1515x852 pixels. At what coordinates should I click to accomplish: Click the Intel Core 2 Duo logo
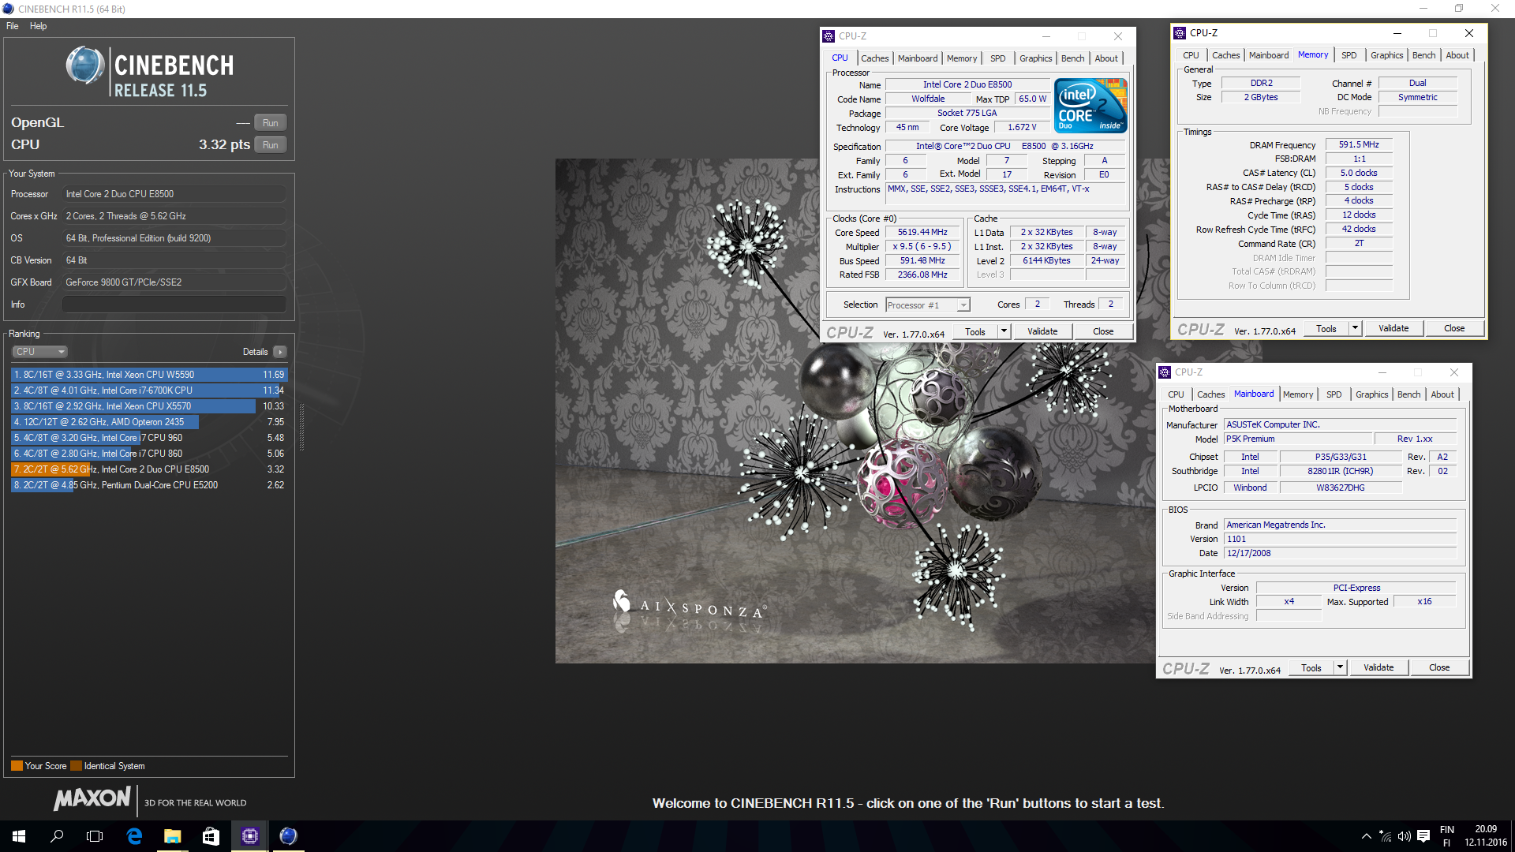(x=1090, y=105)
